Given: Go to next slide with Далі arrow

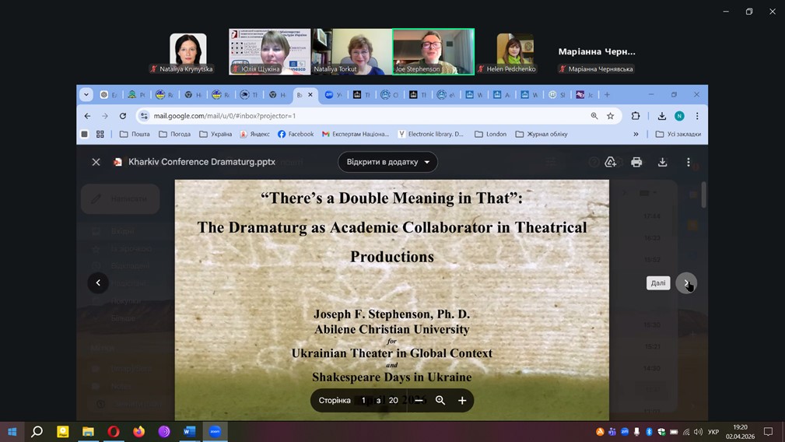Looking at the screenshot, I should pos(685,283).
